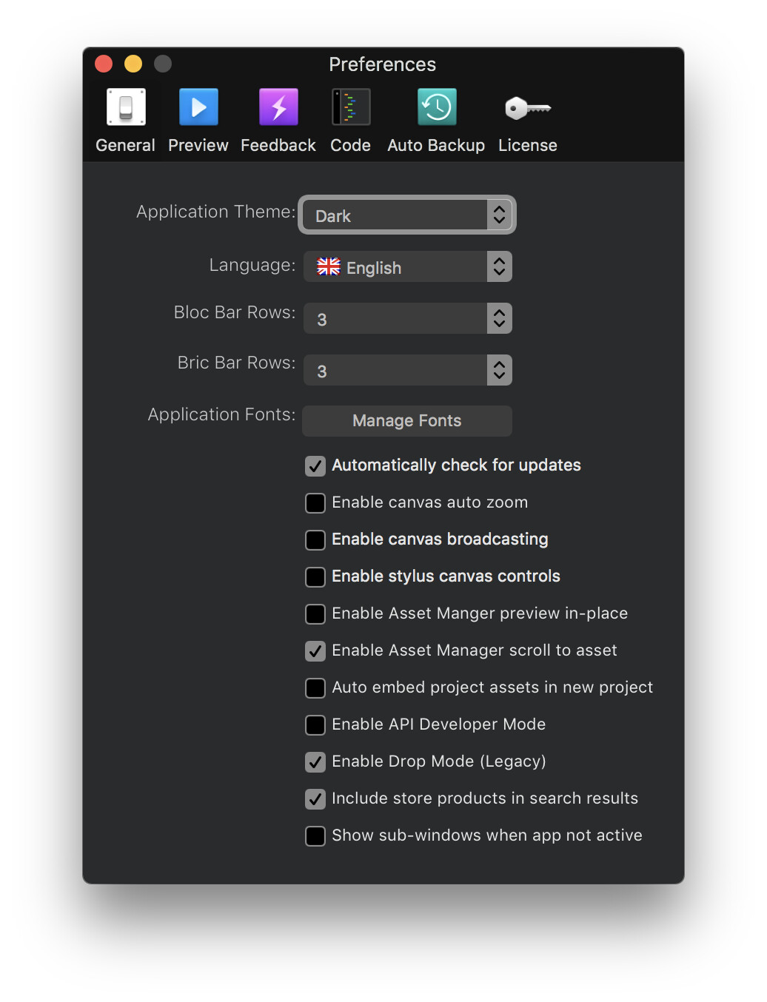767x1002 pixels.
Task: Click the UK flag in Language field
Action: tap(328, 267)
